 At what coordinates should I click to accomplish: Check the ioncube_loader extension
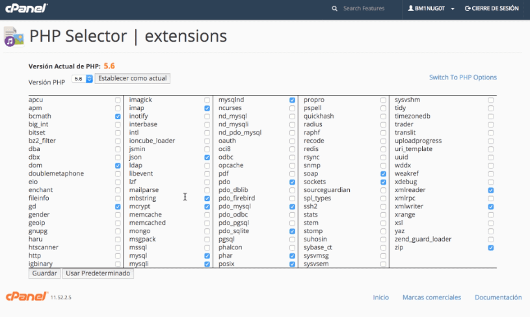[207, 141]
